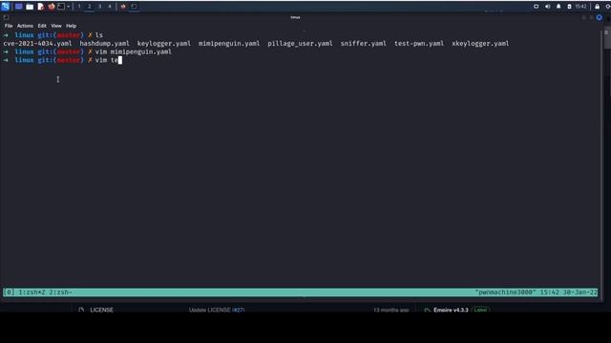
Task: Open the File menu in terminal
Action: tap(9, 26)
